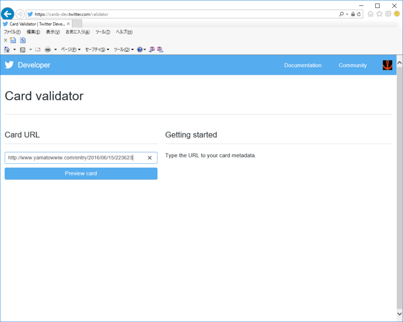Click the Twitter bird logo in Developer header
The height and width of the screenshot is (322, 403).
point(9,65)
